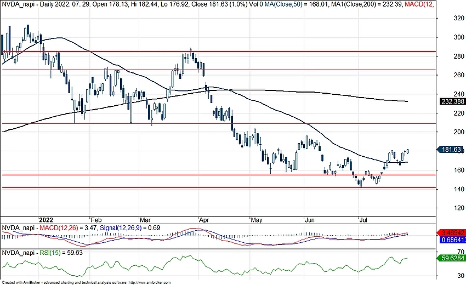Open the www.amibroker.com link in the footer
466x285 pixels.
pos(150,283)
